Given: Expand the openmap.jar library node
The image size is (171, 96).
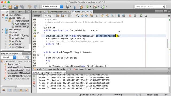Looking at the screenshot, I should (x=6, y=47).
